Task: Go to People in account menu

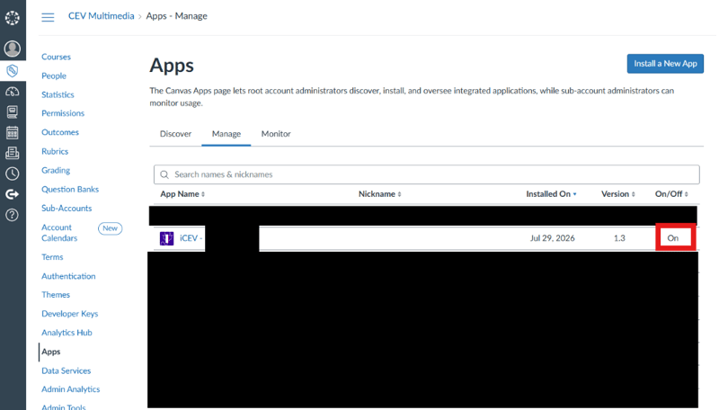Action: (54, 76)
